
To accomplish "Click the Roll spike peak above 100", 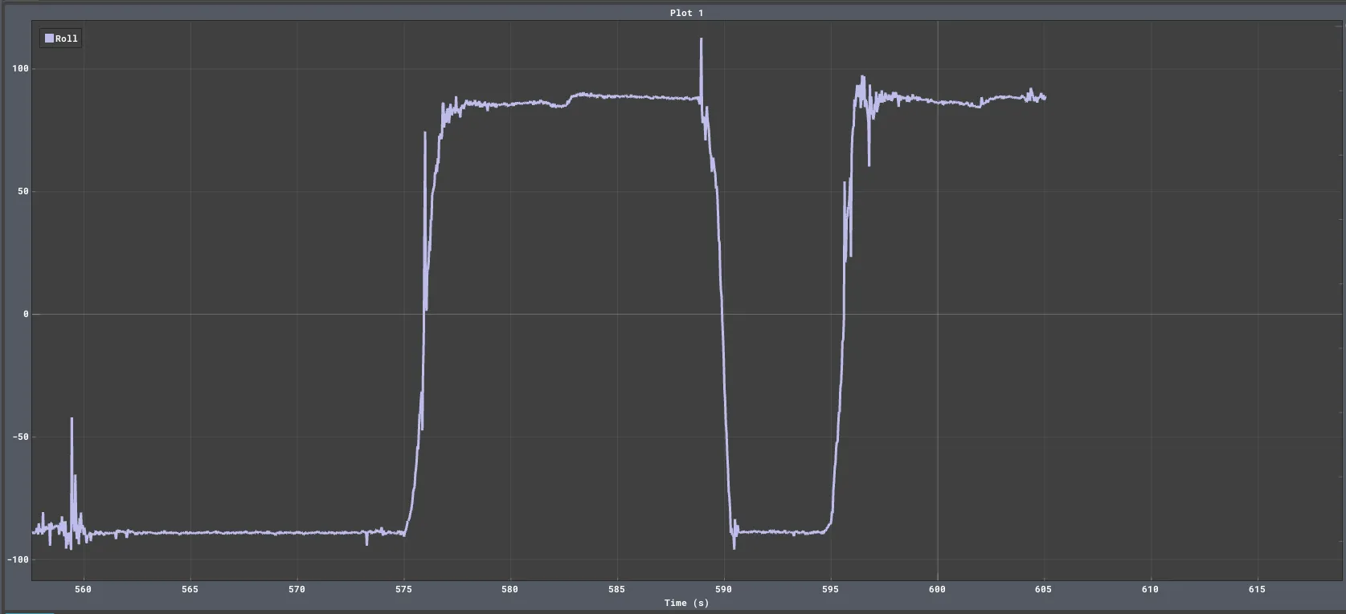I will (x=701, y=39).
